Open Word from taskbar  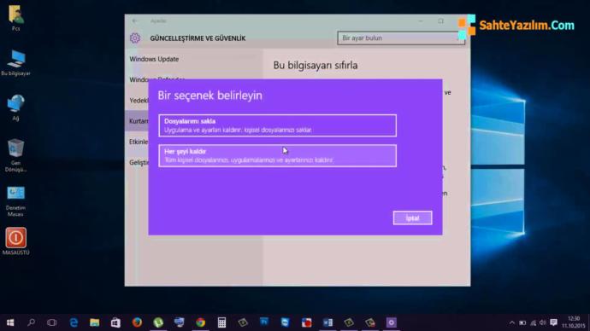[327, 322]
